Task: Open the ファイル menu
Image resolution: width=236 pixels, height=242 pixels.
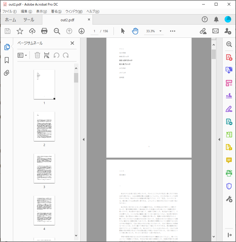Action: (10, 11)
